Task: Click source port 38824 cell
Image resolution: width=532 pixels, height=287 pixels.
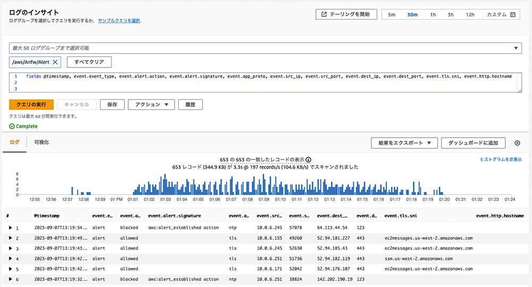Action: [295, 279]
